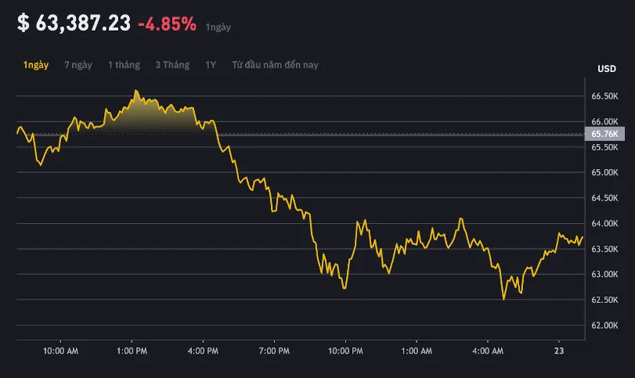Click the 64.00K axis label

click(x=604, y=223)
